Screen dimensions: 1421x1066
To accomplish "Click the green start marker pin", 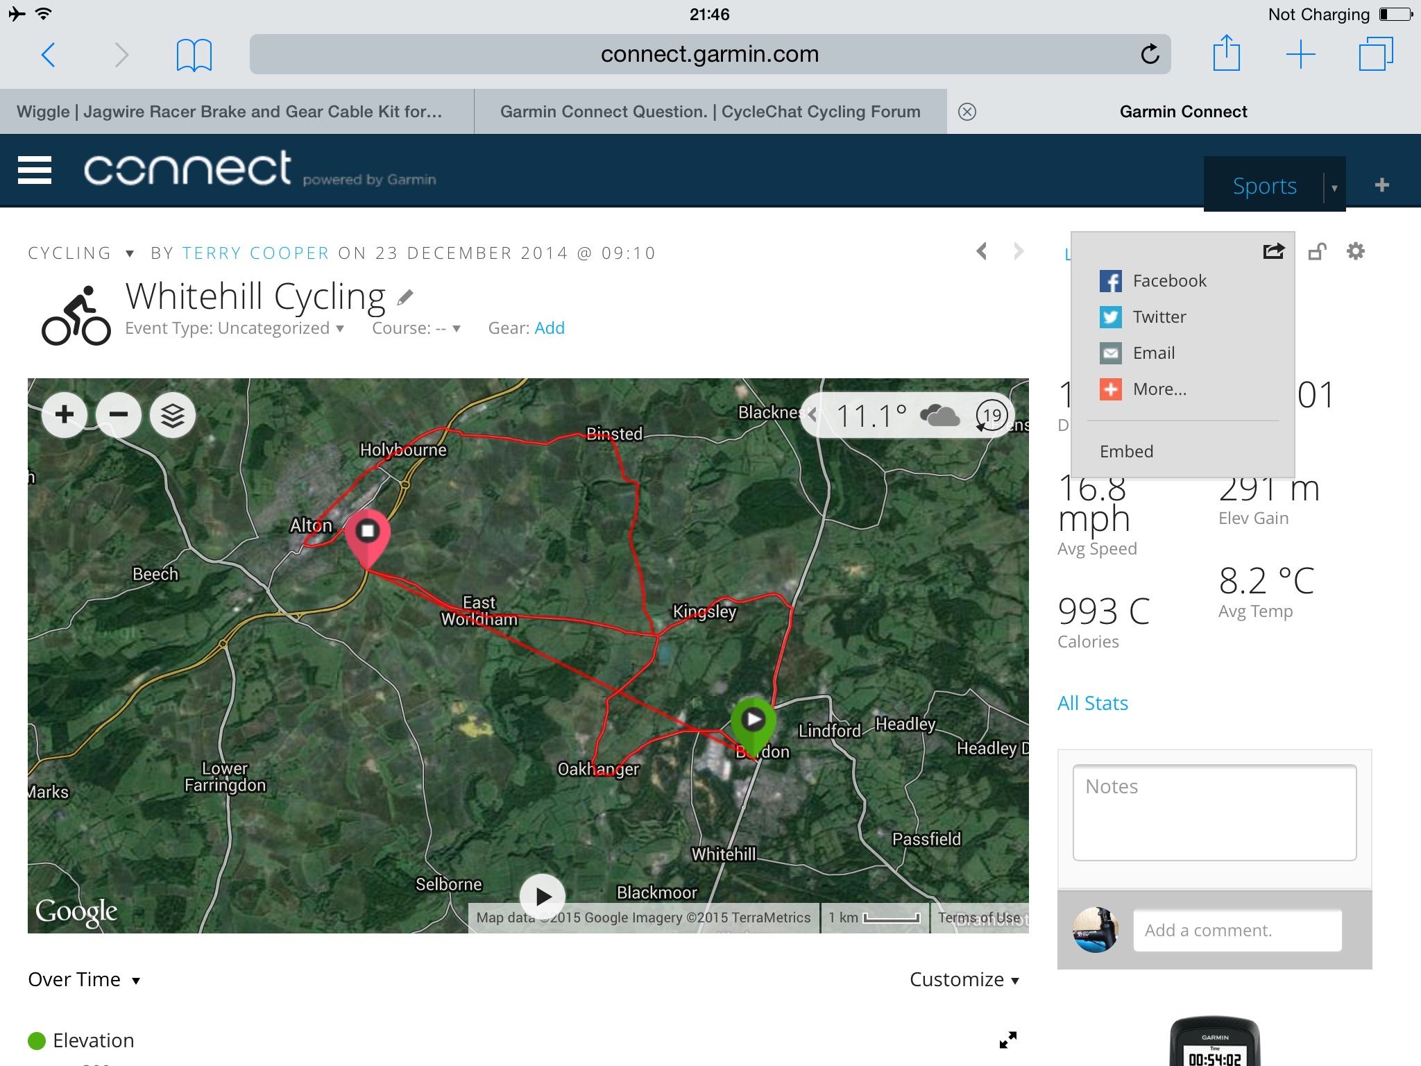I will pos(753,726).
